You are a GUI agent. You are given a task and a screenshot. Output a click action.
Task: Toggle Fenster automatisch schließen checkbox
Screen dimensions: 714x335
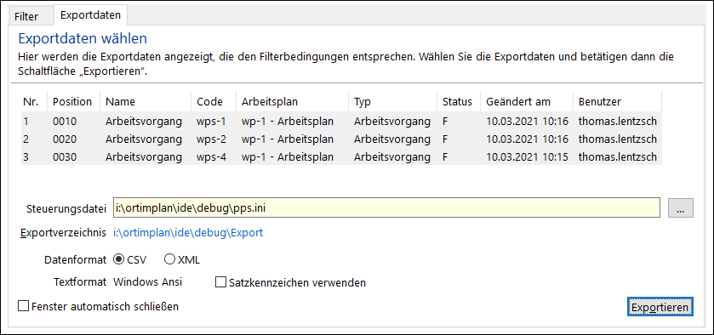99,306
